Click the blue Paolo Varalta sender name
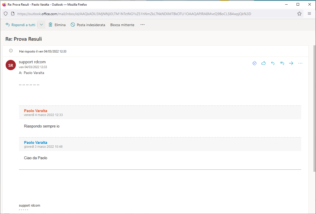 pyautogui.click(x=35, y=143)
